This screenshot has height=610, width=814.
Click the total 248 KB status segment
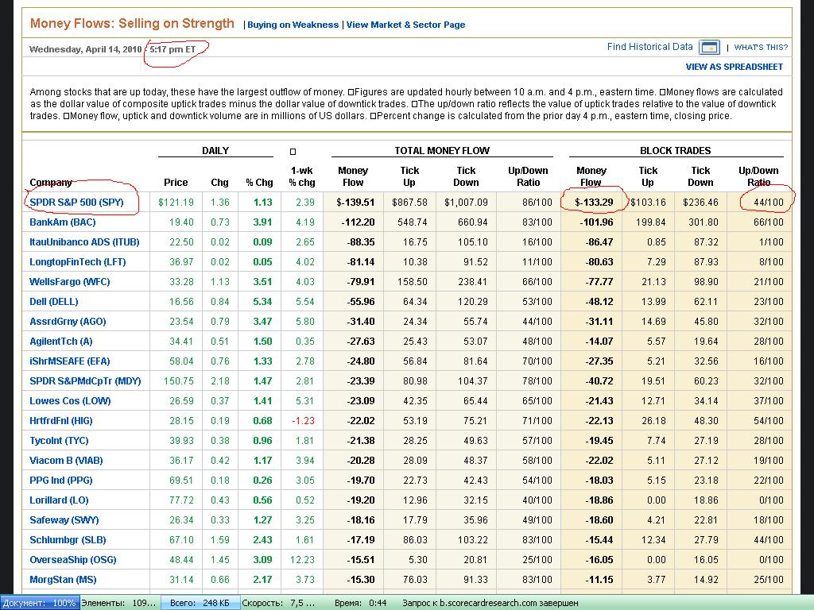(x=200, y=603)
